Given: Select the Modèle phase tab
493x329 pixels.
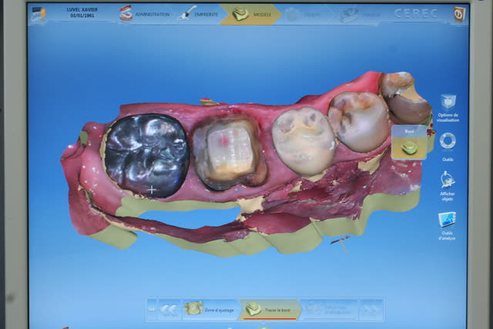Looking at the screenshot, I should 250,14.
